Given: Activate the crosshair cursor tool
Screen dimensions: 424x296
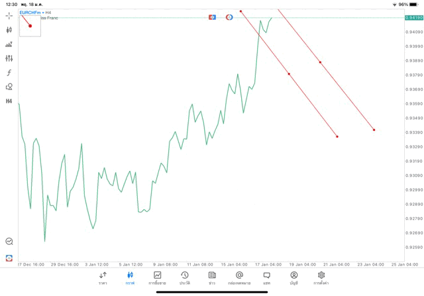Looking at the screenshot, I should [x=9, y=15].
